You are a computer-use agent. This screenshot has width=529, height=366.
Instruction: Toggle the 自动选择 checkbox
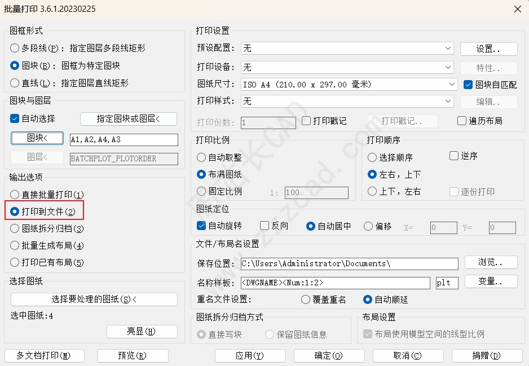15,118
